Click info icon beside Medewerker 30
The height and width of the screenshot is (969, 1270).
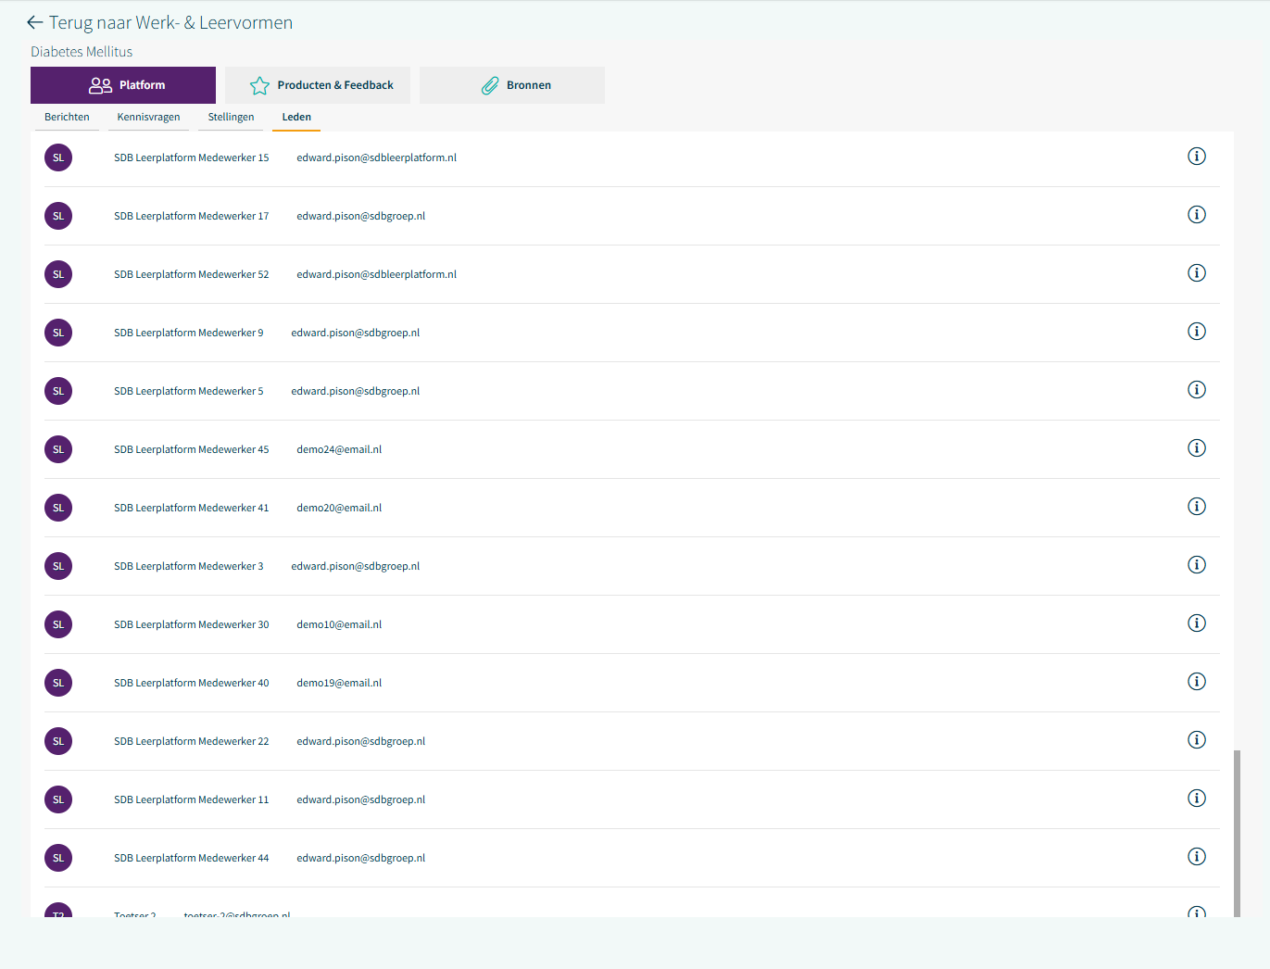tap(1196, 623)
